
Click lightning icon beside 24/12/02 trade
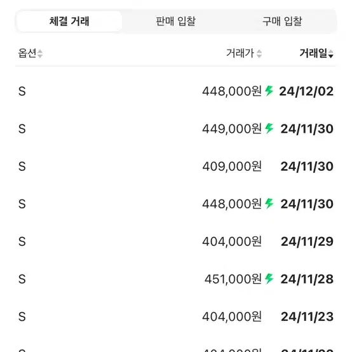point(269,91)
